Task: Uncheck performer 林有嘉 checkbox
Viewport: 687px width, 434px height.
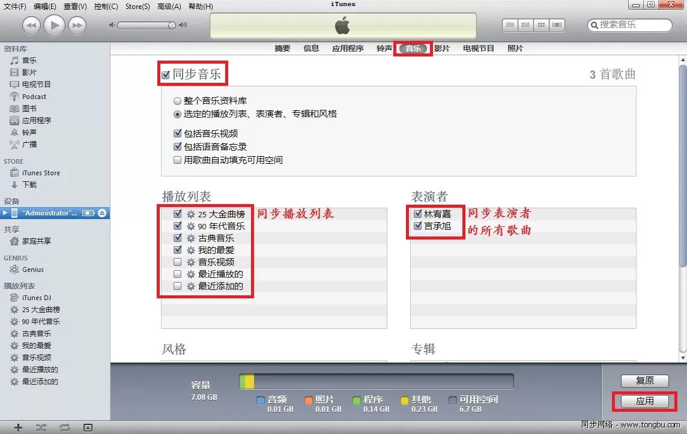Action: (417, 214)
